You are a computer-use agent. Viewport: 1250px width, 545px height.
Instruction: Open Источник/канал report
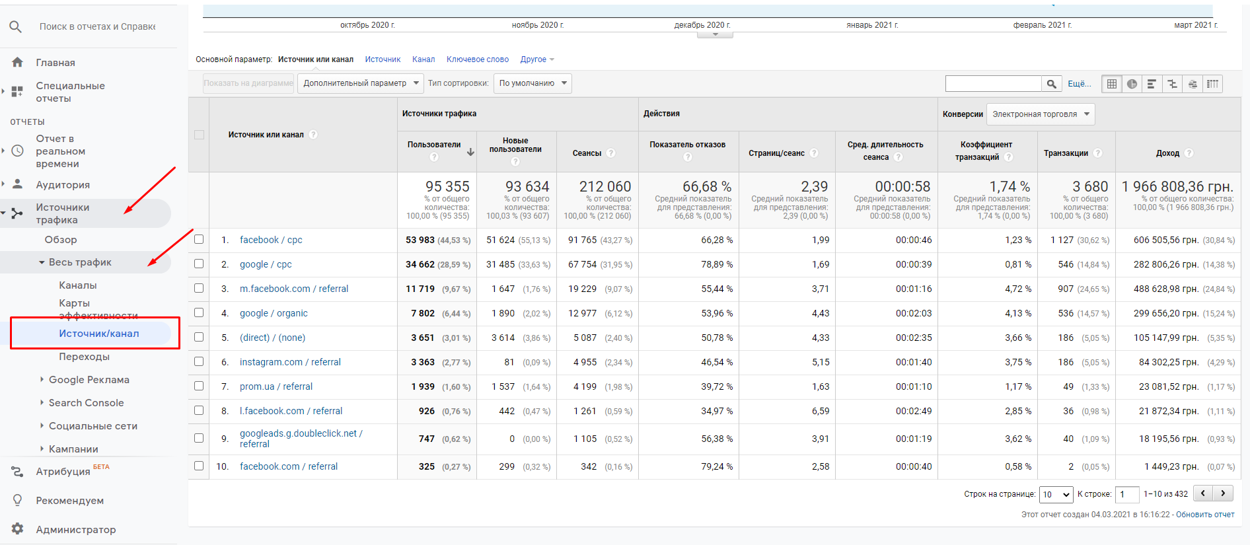(x=99, y=334)
